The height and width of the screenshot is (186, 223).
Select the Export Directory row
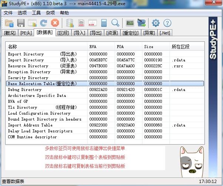[105, 54]
